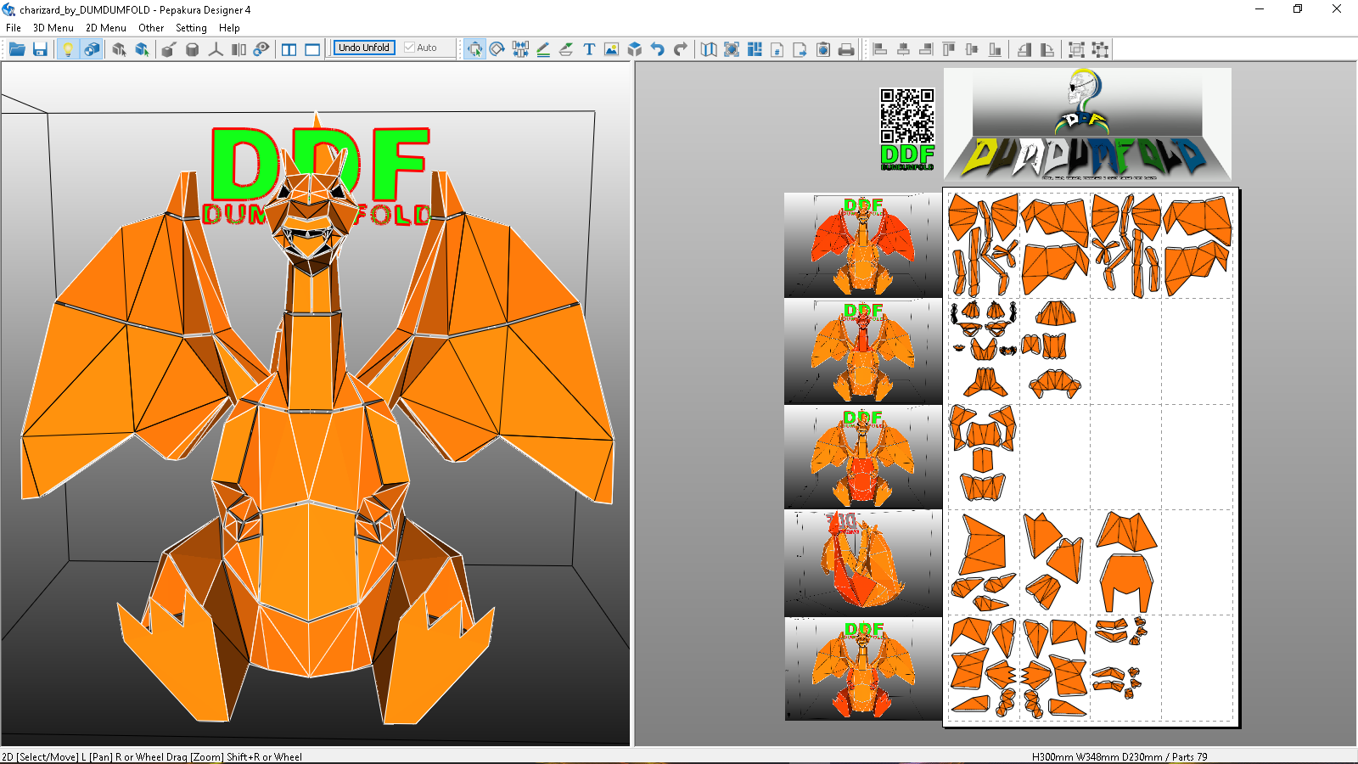Click the eye rotate view icon

pyautogui.click(x=261, y=49)
